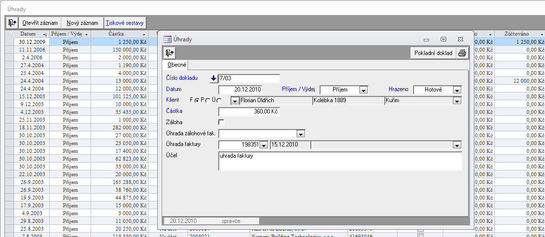Restore the Úhrady dialog window size
Screen dimensions: 545x237
click(443, 39)
